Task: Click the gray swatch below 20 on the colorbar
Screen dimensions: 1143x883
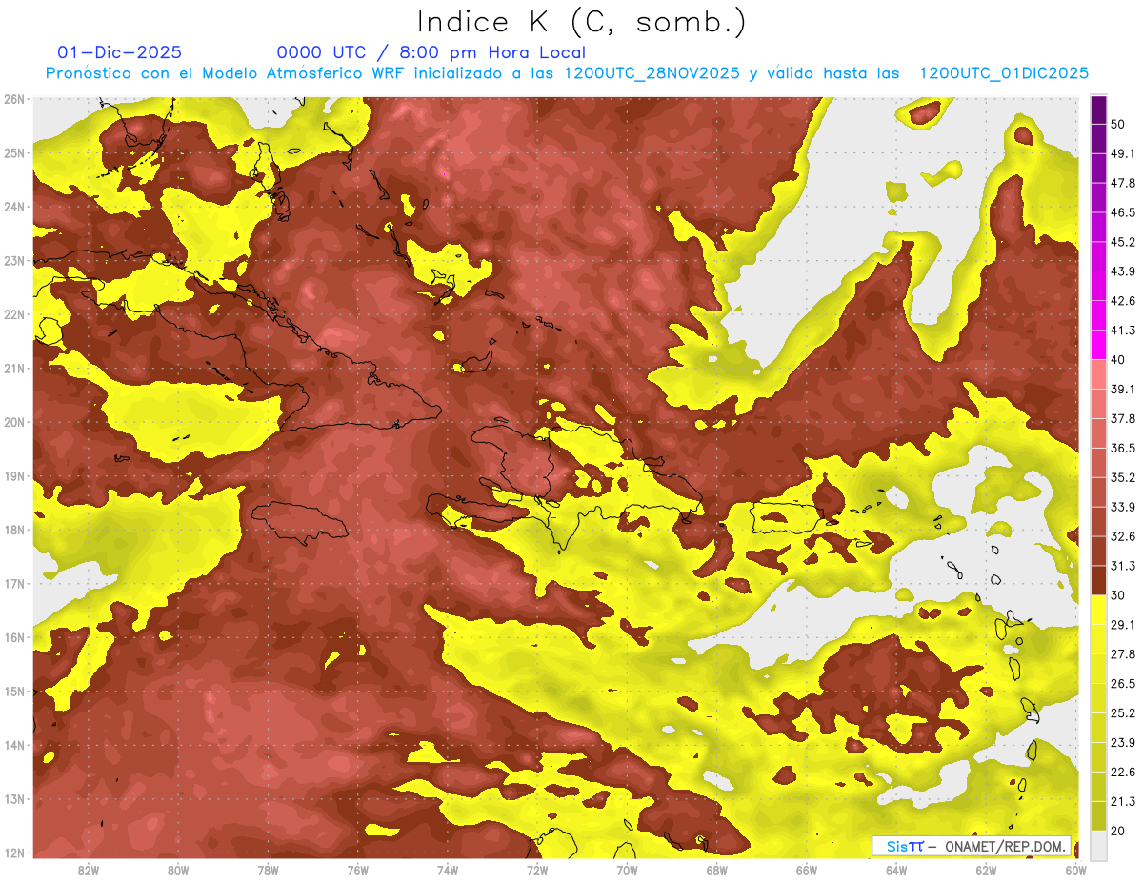Action: coord(1098,844)
